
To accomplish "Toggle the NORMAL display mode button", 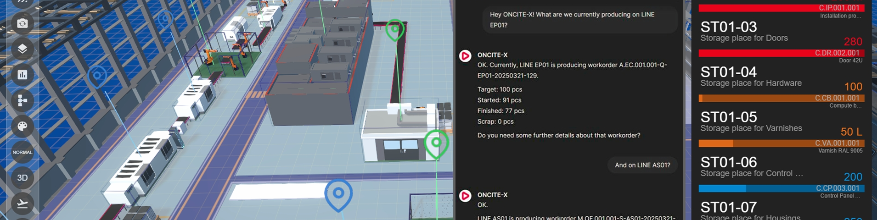I will pos(22,152).
